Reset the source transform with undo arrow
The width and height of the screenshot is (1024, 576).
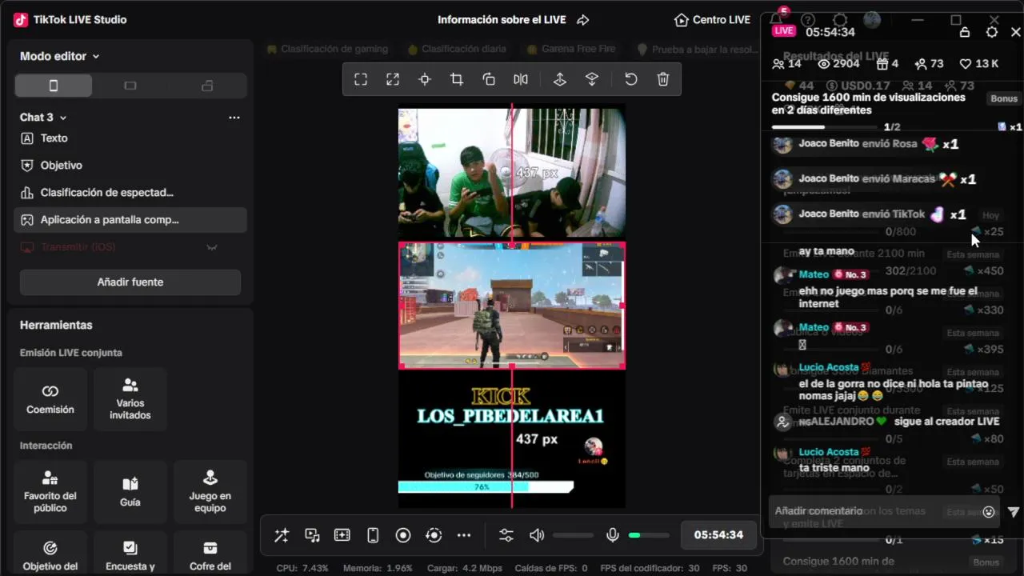click(x=631, y=79)
